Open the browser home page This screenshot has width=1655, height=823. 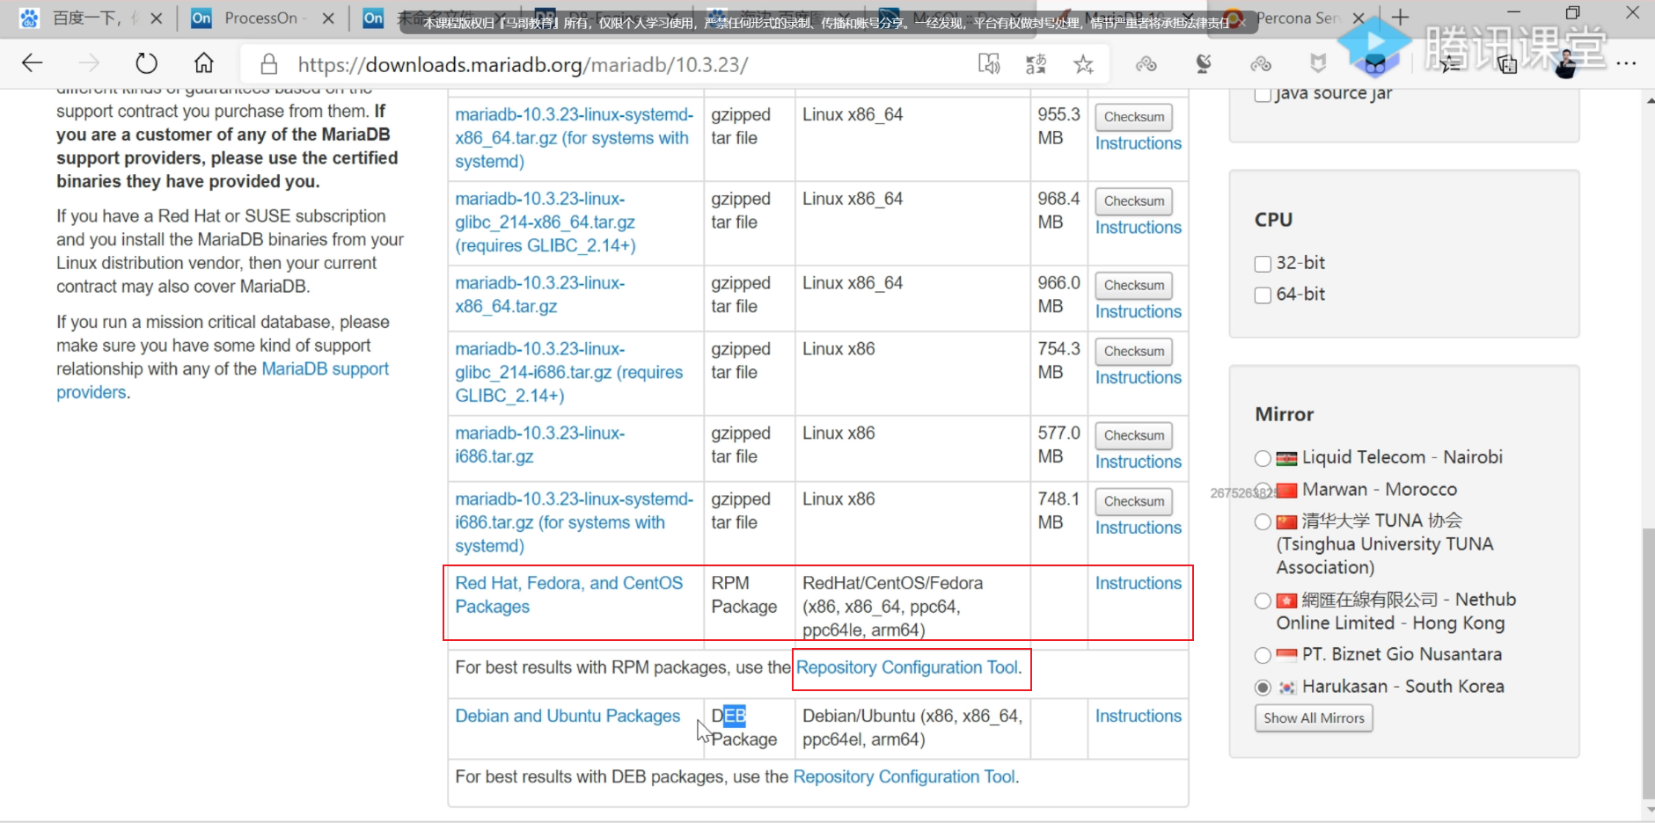[x=204, y=63]
